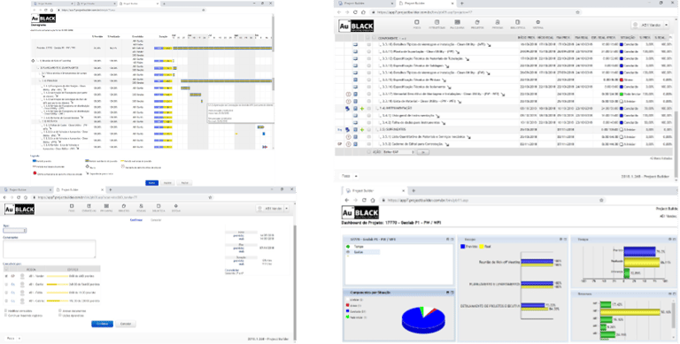Click the blue Confirmar button below the executors list
Screen dimensions: 680x344
point(103,324)
